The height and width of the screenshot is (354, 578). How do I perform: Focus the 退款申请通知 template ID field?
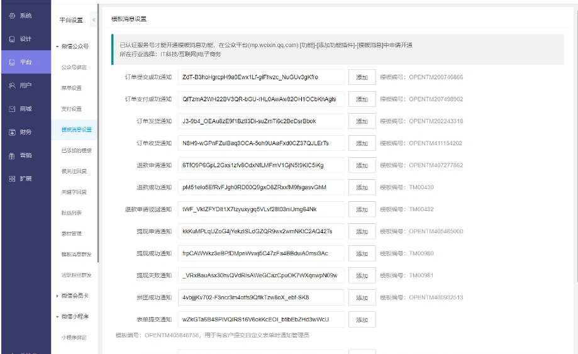click(x=261, y=165)
